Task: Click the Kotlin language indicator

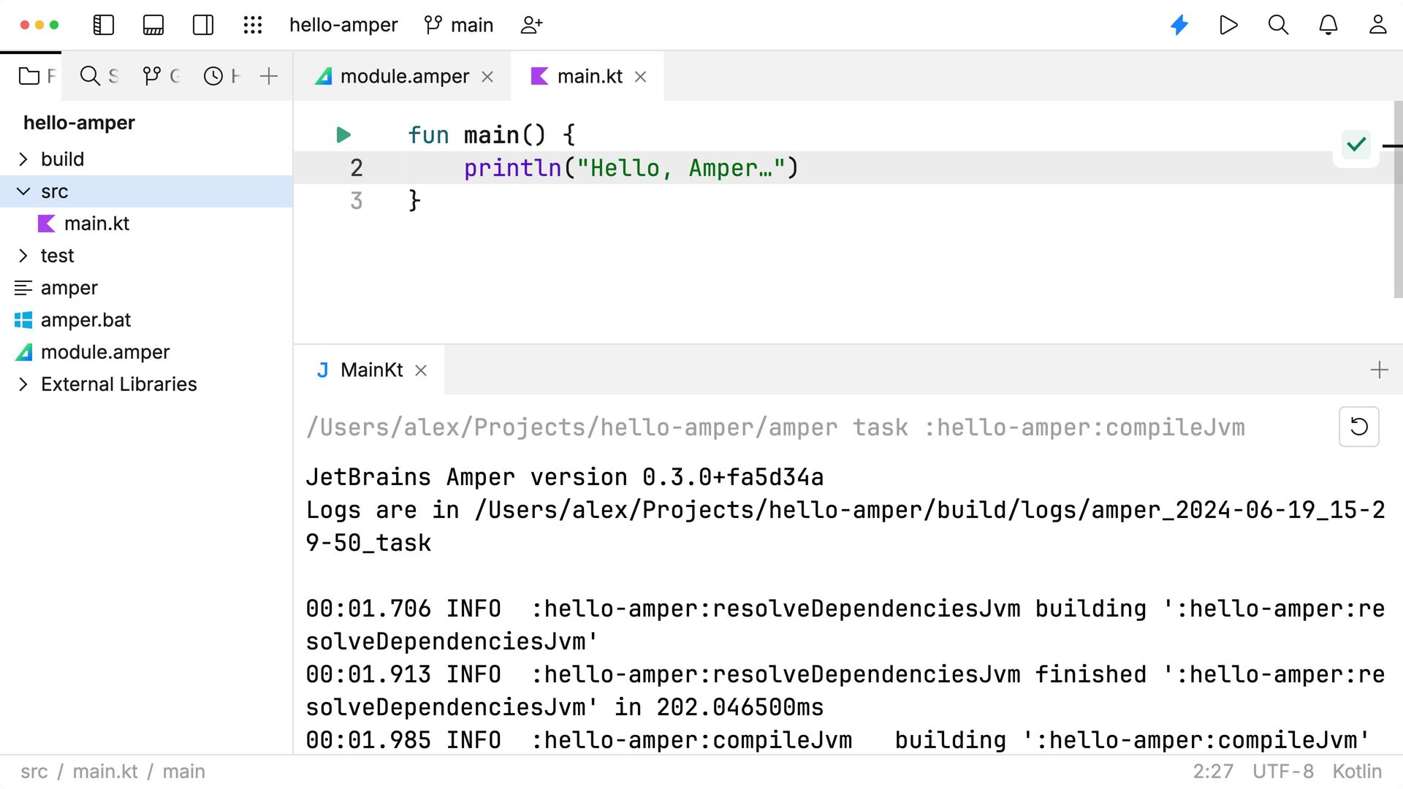Action: click(1357, 771)
